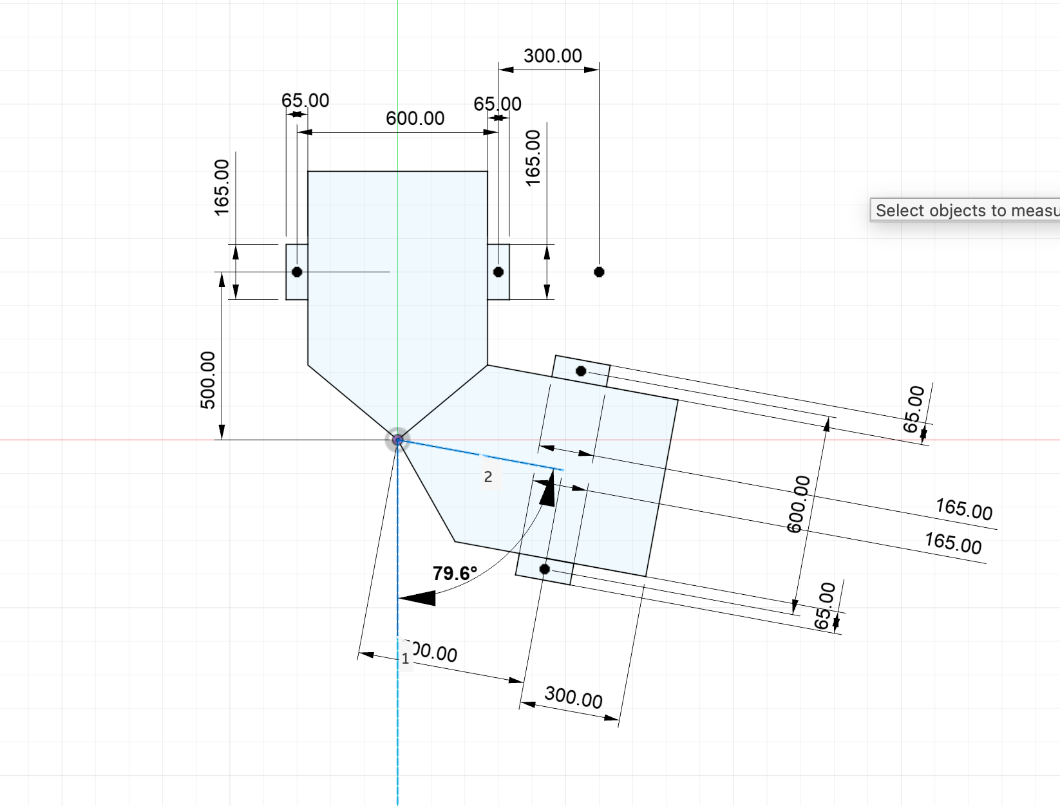Viewport: 1060px width, 806px height.
Task: Click the horizontal 600.00 dimension above upright shape
Action: tap(415, 118)
